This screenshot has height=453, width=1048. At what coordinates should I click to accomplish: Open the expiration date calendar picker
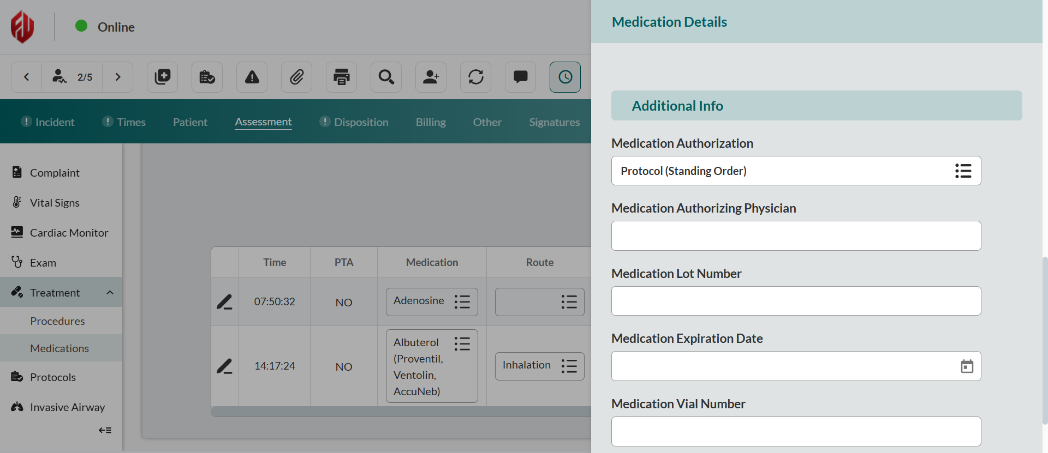pyautogui.click(x=967, y=366)
